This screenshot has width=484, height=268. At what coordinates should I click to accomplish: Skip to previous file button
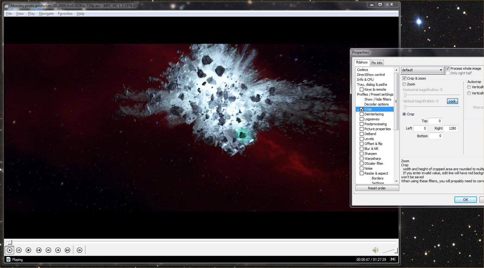coord(39,250)
